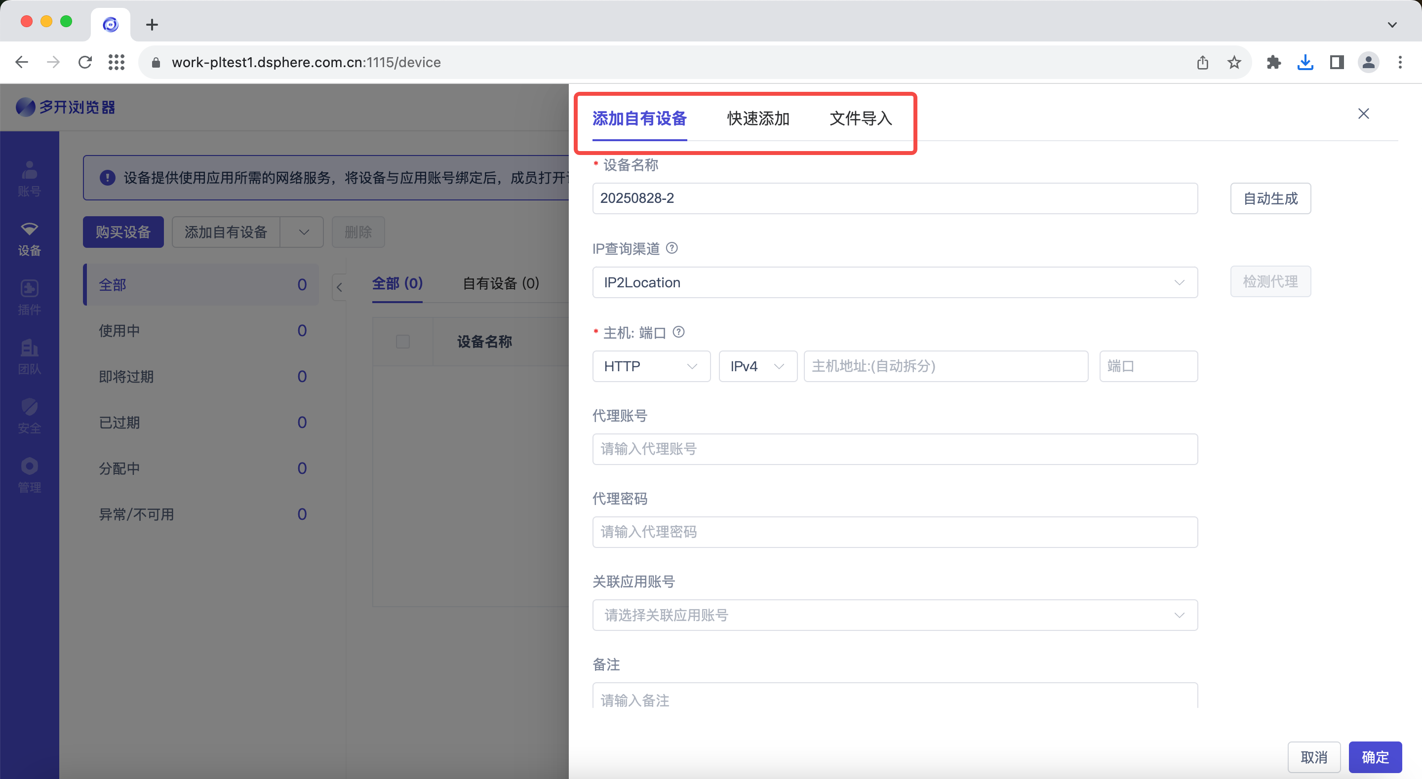The image size is (1422, 779).
Task: Select the 即将过期 status filter
Action: coord(201,376)
